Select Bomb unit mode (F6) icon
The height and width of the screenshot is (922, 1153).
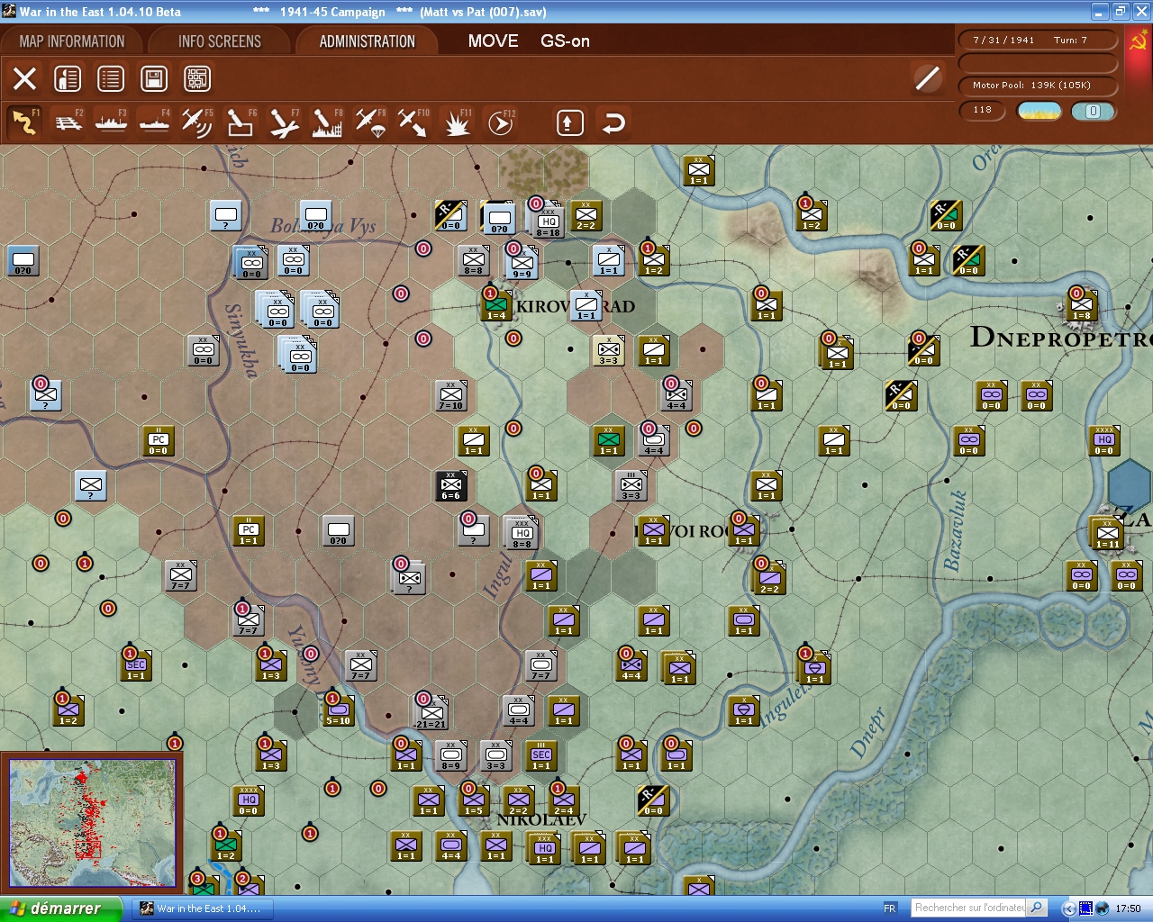point(241,122)
